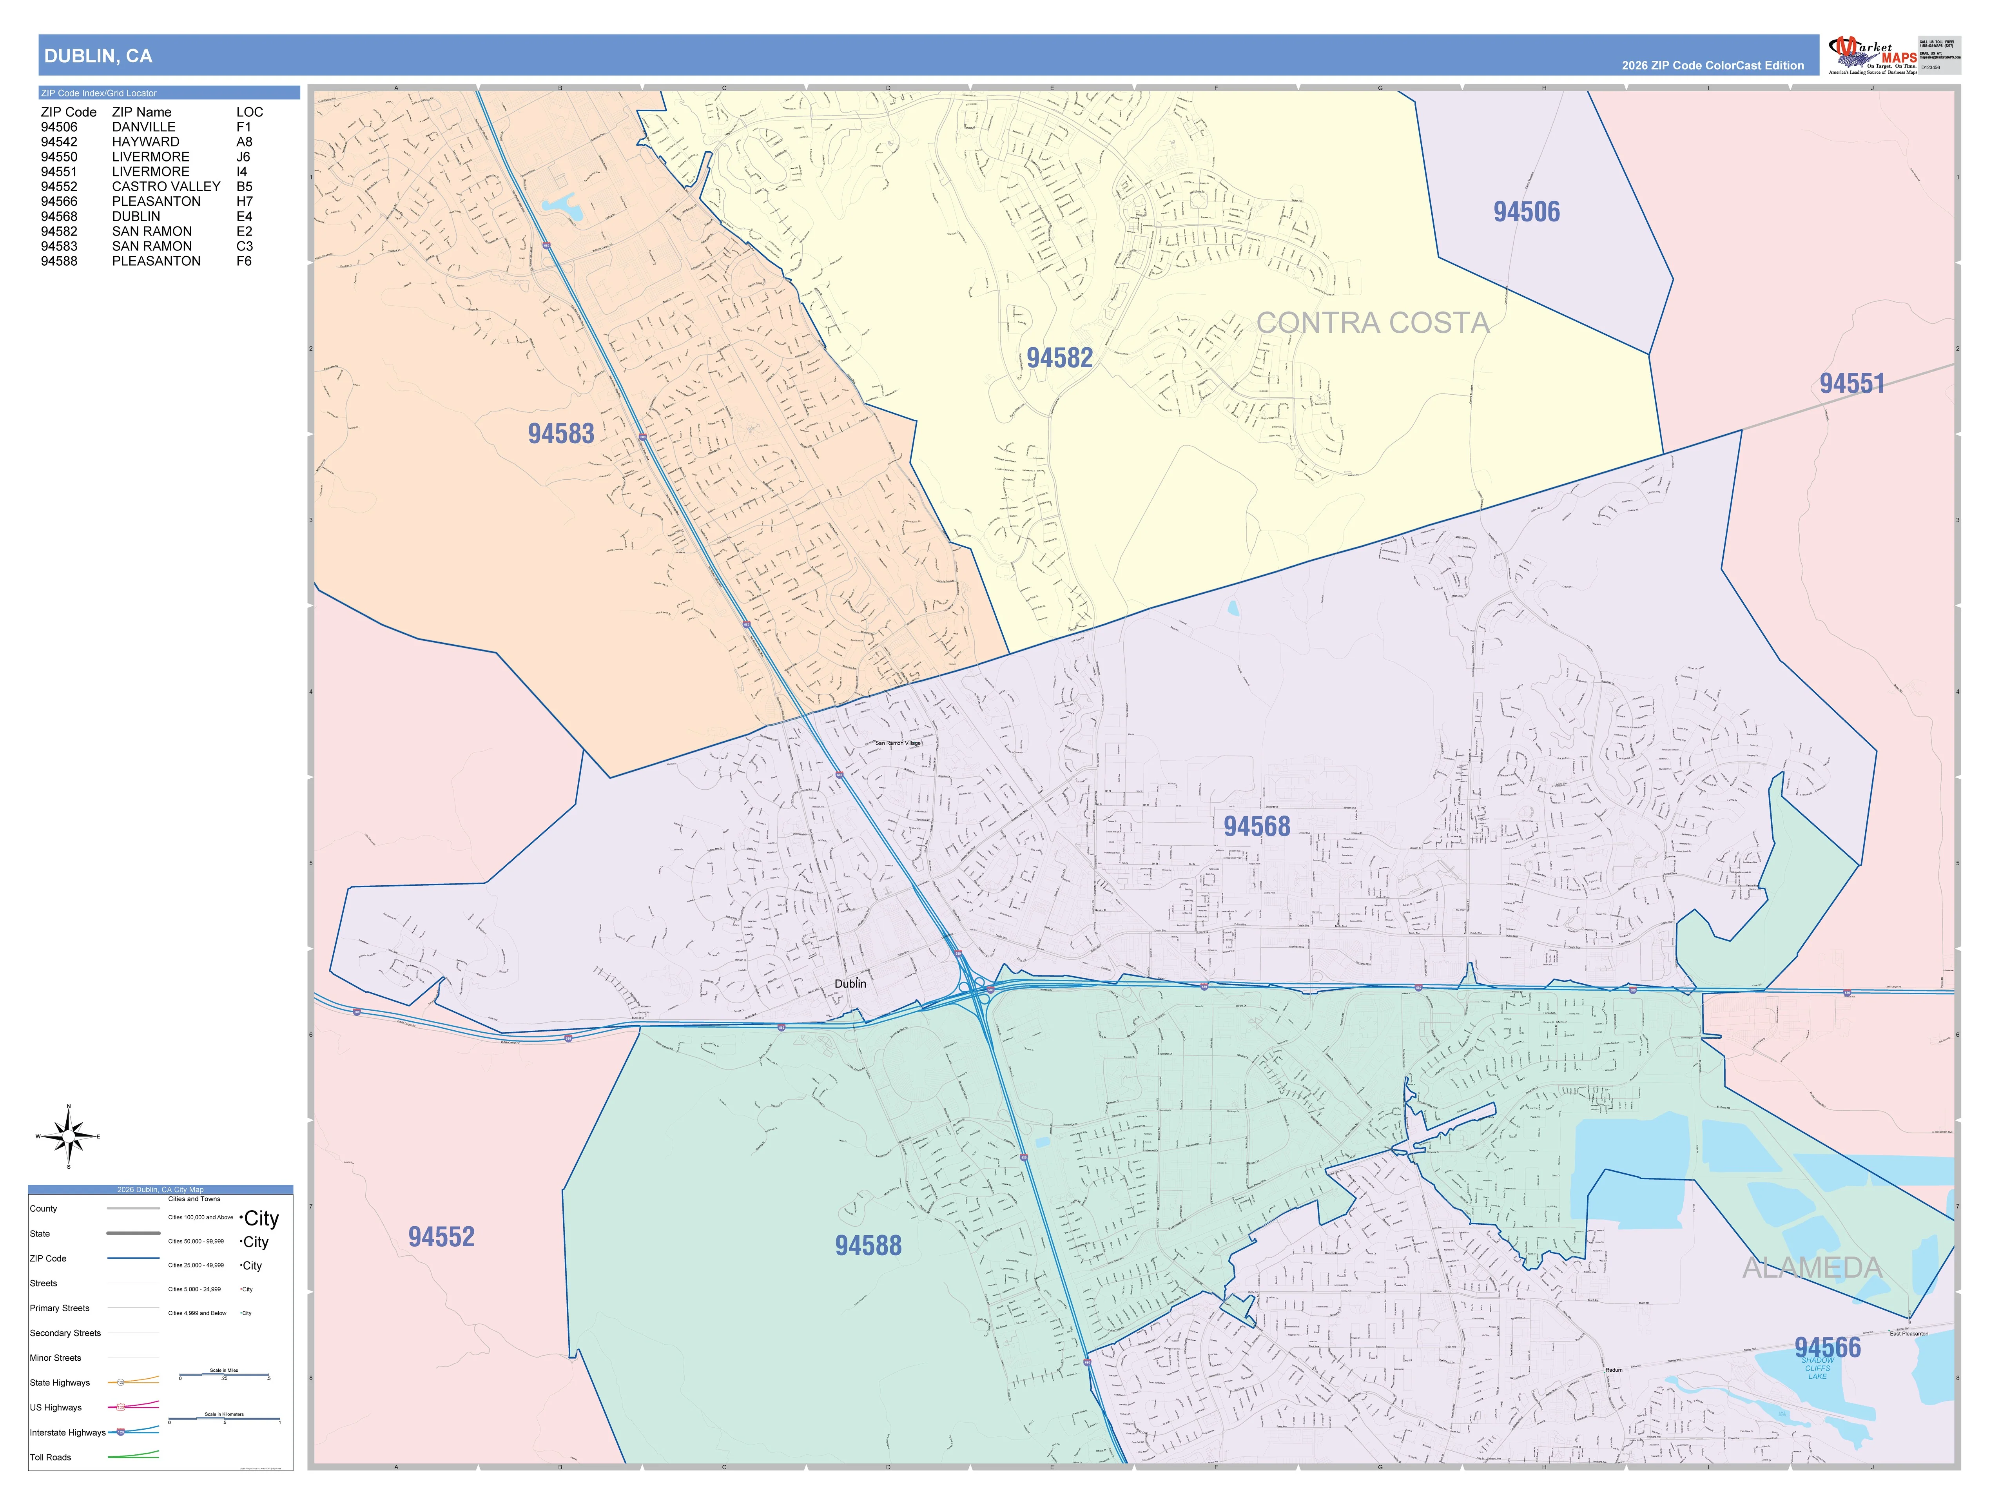Click 94542 in the ZIP index list
Image resolution: width=1991 pixels, height=1501 pixels.
point(60,142)
